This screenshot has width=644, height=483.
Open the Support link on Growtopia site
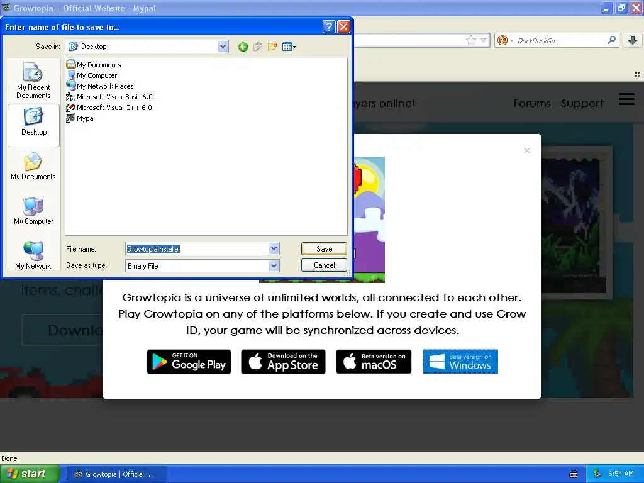pyautogui.click(x=582, y=103)
